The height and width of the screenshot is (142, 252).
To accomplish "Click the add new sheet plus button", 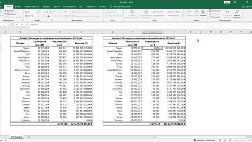I will coord(29,137).
